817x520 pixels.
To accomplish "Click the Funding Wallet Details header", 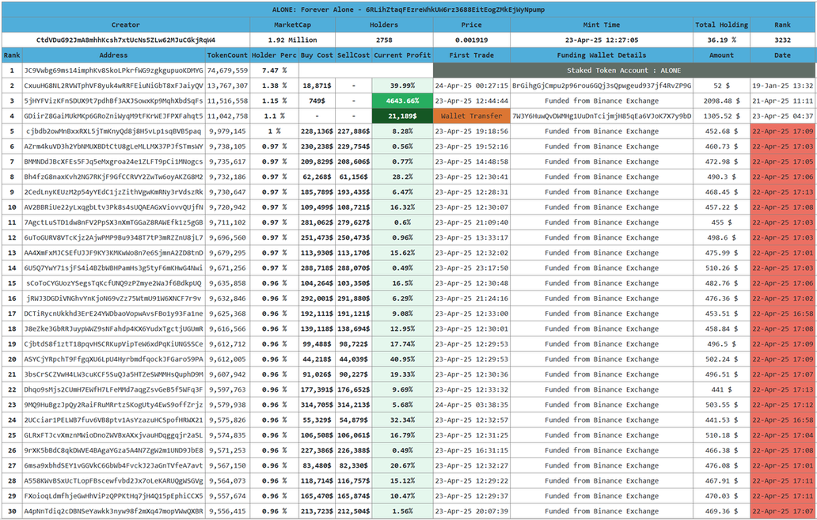I will click(601, 55).
